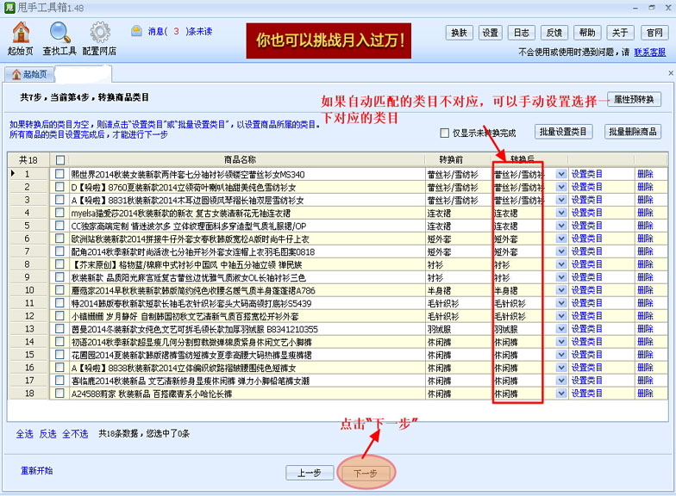Select row 4 product name starting myelsa
The width and height of the screenshot is (676, 496).
[x=181, y=214]
